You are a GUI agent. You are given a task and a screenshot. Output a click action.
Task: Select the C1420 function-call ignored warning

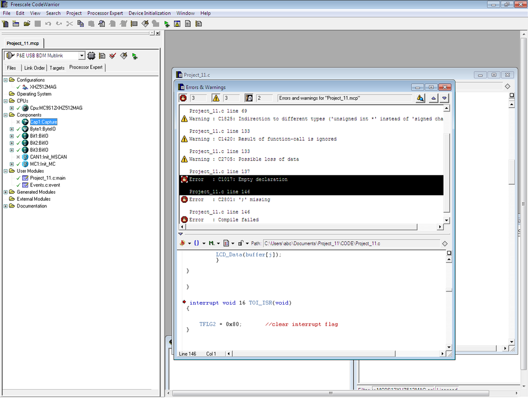[311, 139]
